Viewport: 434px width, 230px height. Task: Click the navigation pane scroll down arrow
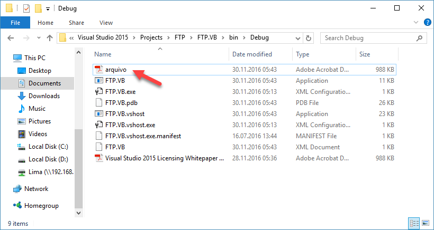(79, 213)
